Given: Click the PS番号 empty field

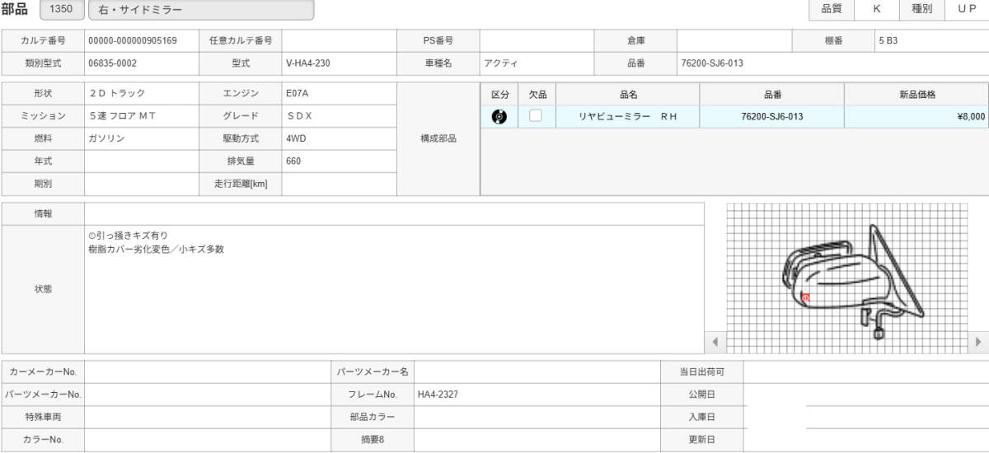Looking at the screenshot, I should tap(537, 40).
